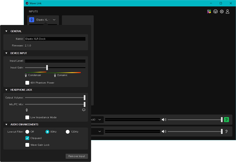Collapse the DEVICE INPUT section
The height and width of the screenshot is (162, 236).
pos(6,53)
